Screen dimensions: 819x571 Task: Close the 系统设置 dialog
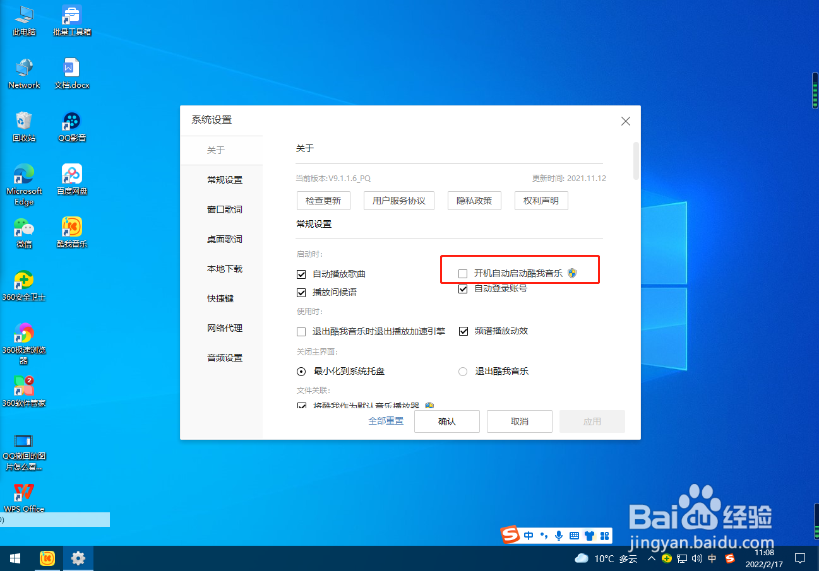pos(626,121)
